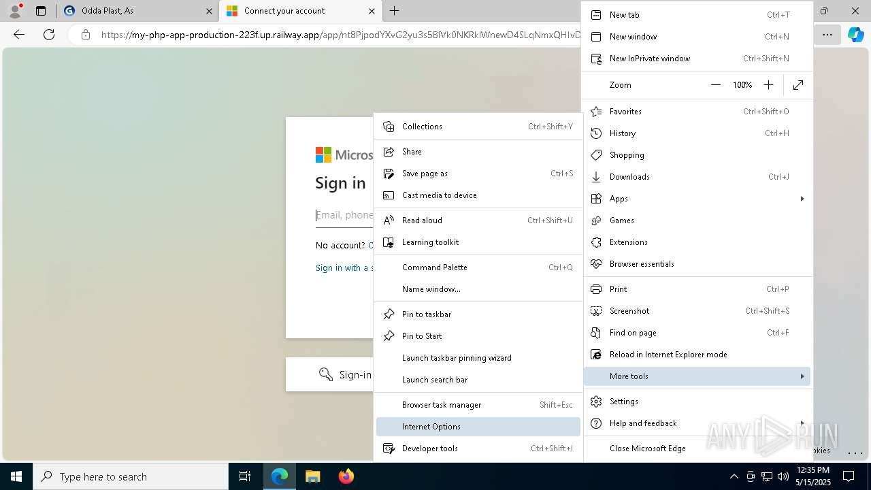The height and width of the screenshot is (490, 871).
Task: Open Browser task manager entry
Action: [x=478, y=404]
